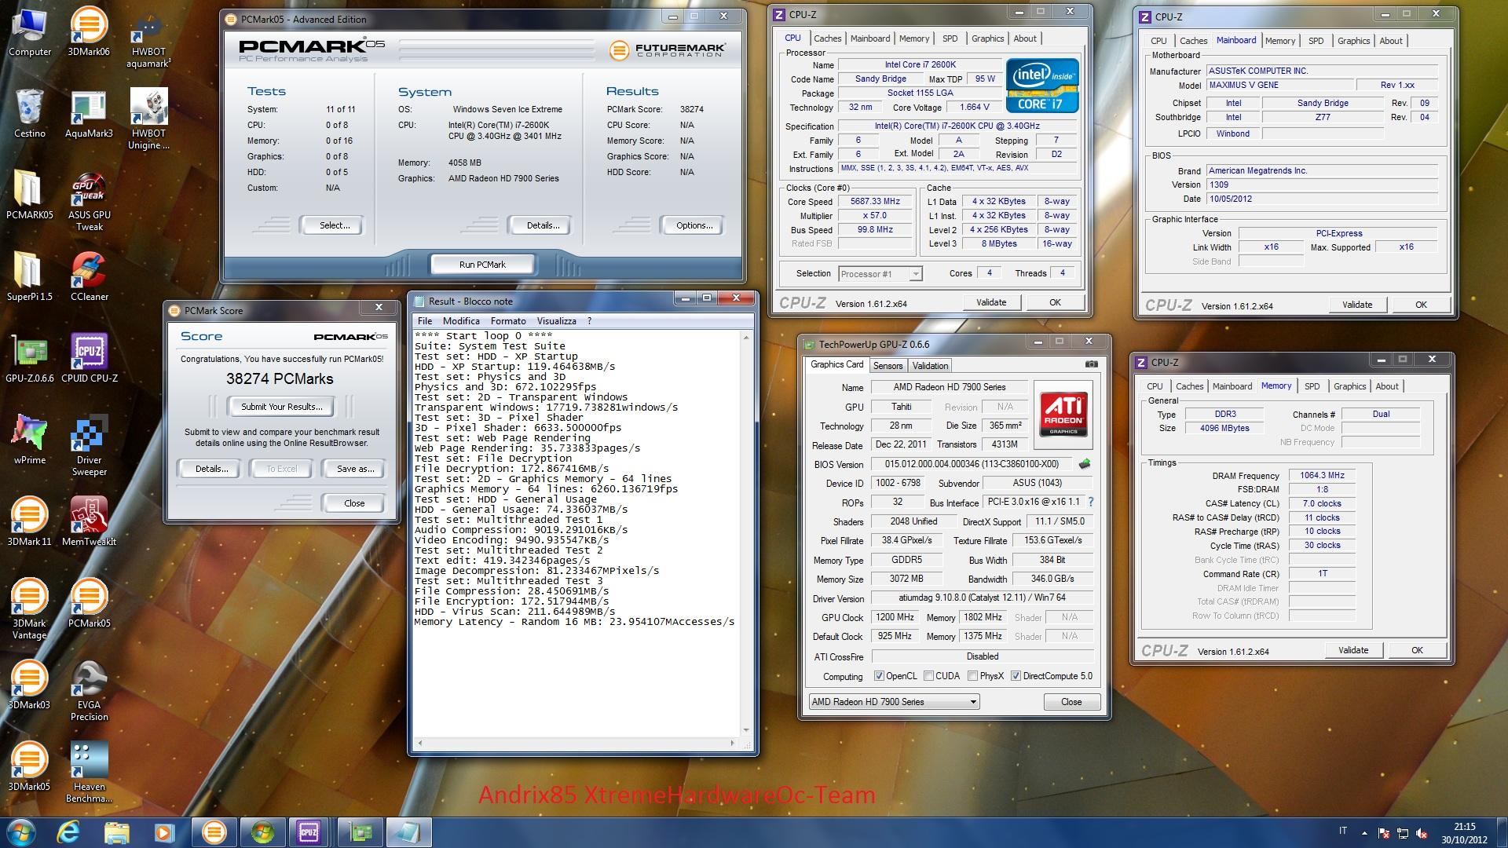The width and height of the screenshot is (1508, 848).
Task: Click the Run PCMark button
Action: click(x=482, y=265)
